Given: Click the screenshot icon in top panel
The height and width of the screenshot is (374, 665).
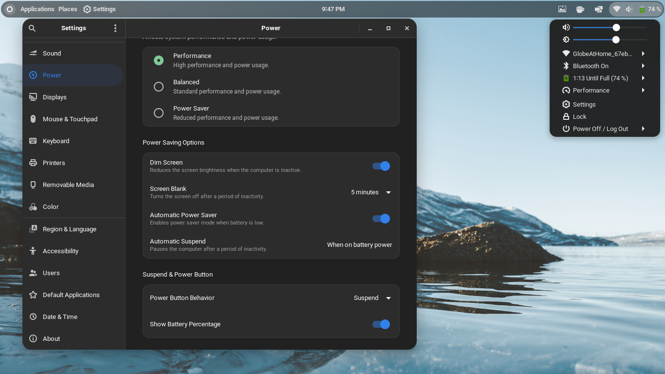Looking at the screenshot, I should pos(562,9).
